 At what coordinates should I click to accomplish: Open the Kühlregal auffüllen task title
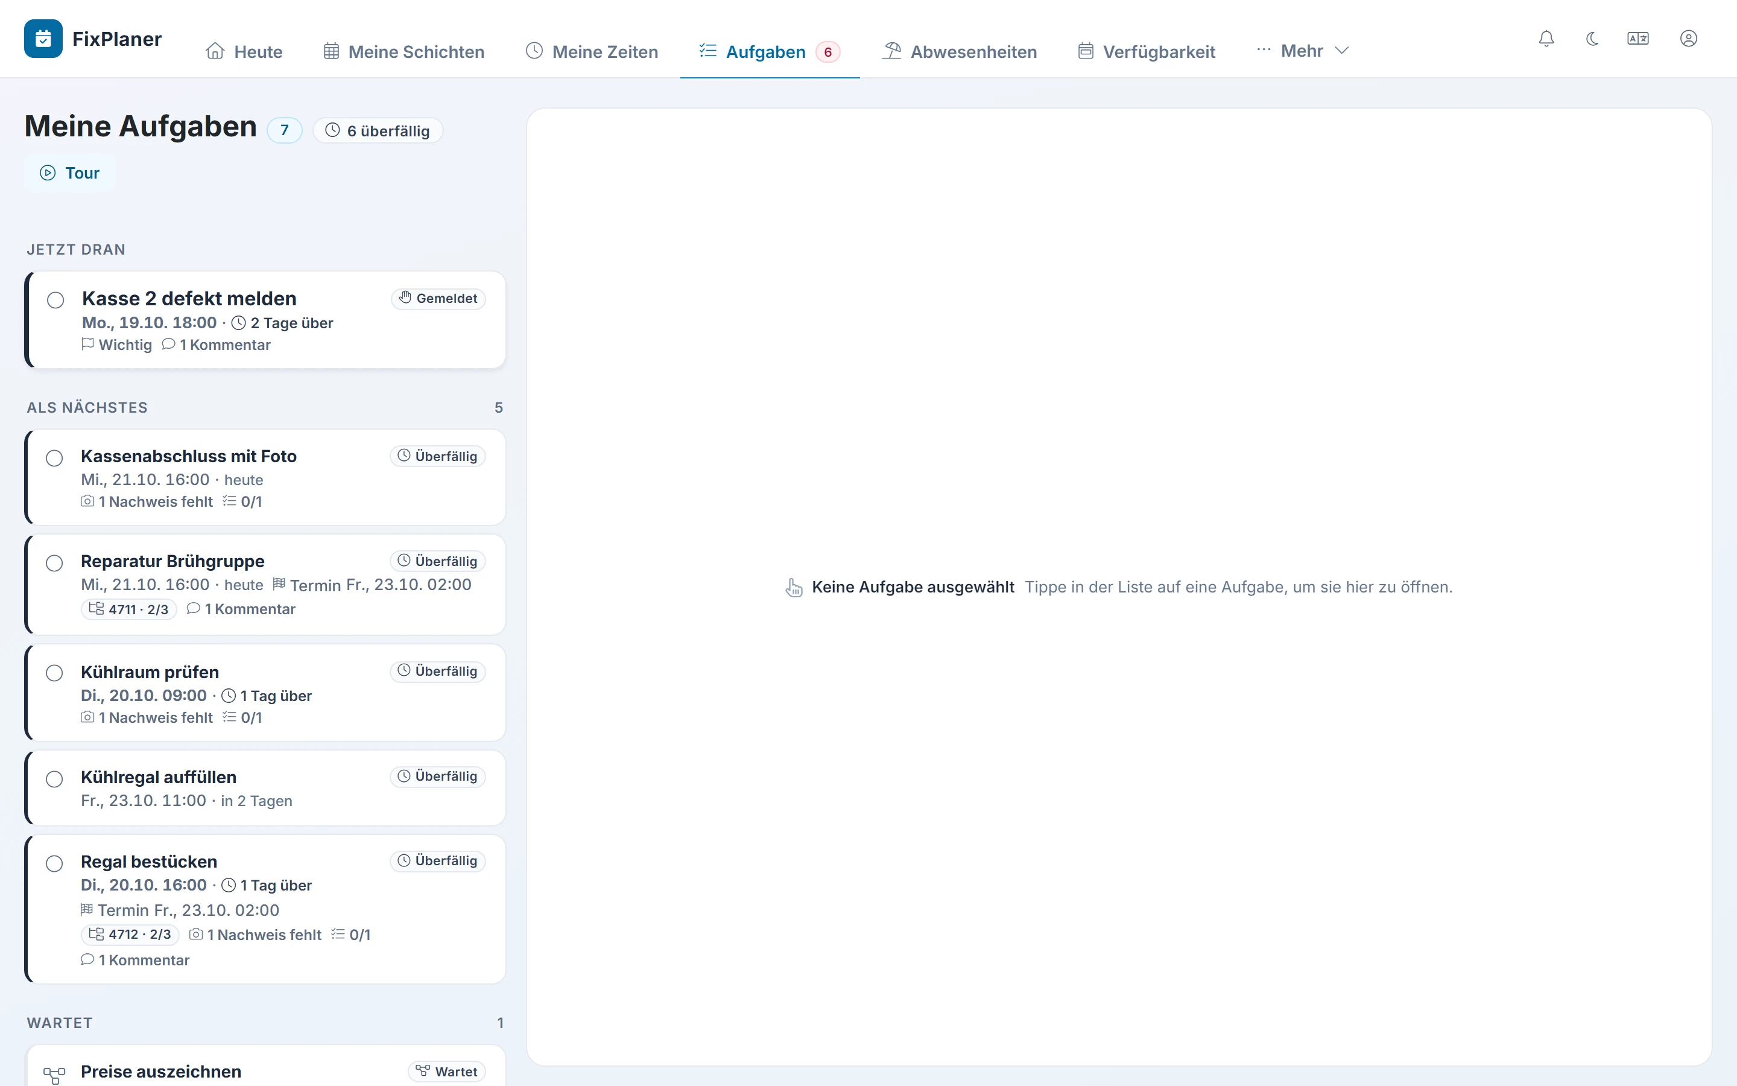pos(159,777)
